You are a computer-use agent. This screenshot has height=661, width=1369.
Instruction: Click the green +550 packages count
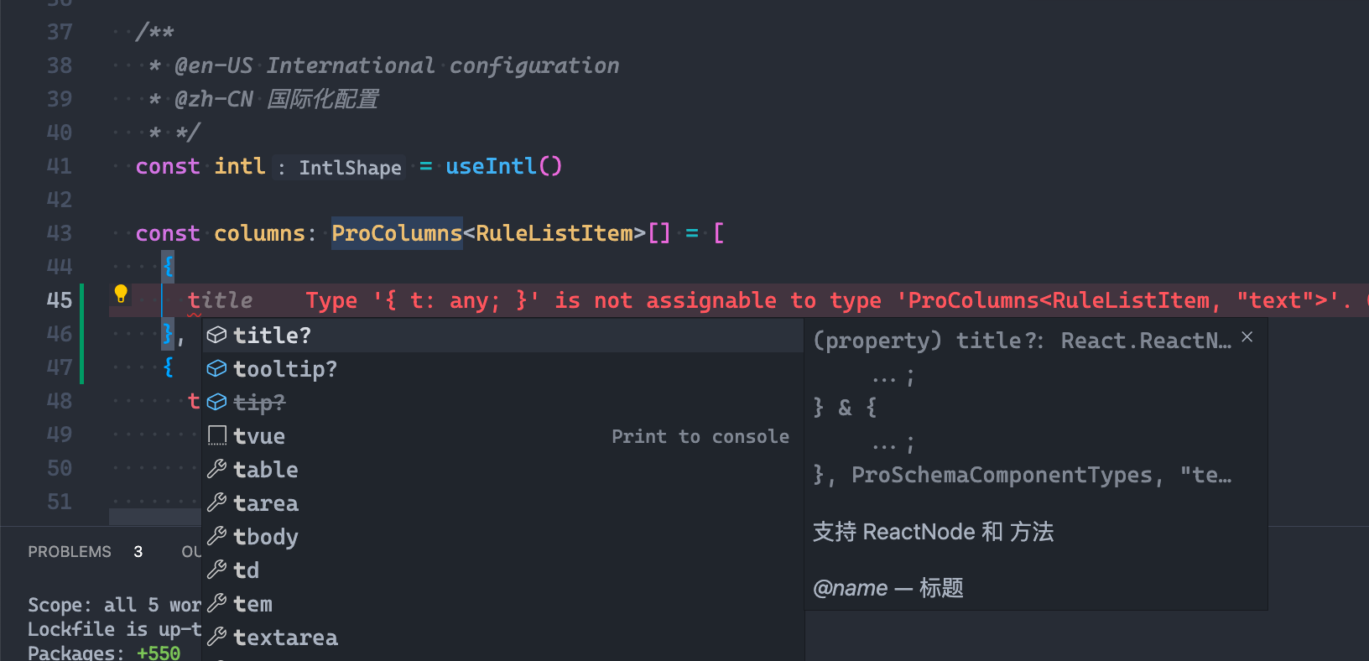[159, 652]
